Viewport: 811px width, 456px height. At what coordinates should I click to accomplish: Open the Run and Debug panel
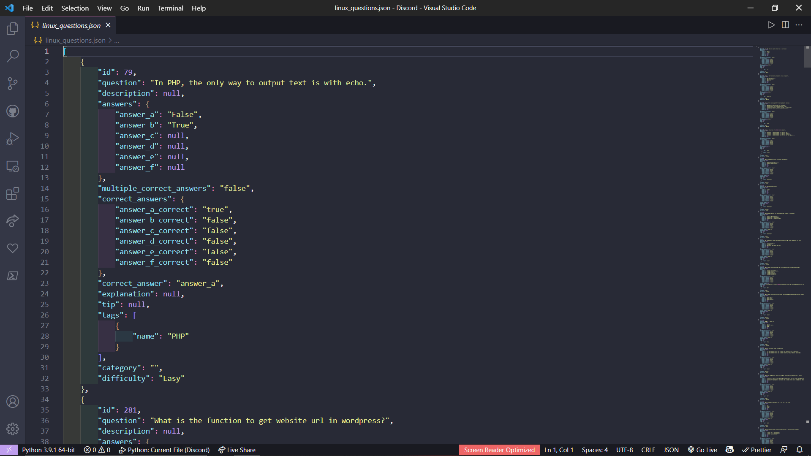(13, 138)
